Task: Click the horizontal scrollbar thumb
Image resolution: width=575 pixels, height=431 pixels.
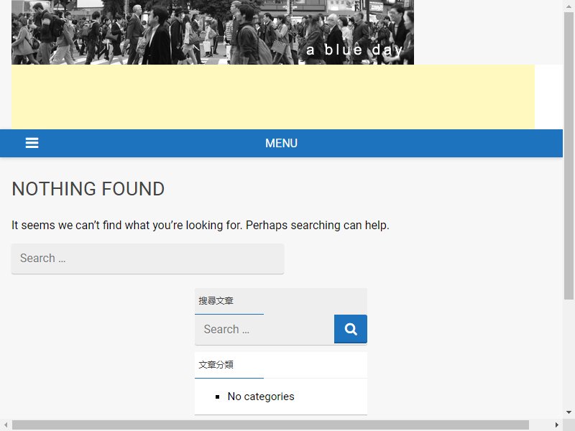Action: (x=270, y=425)
